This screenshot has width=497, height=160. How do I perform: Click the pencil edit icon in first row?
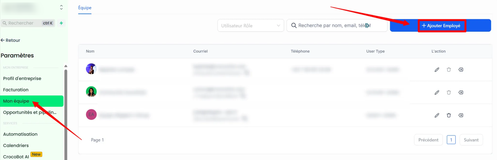pyautogui.click(x=437, y=70)
